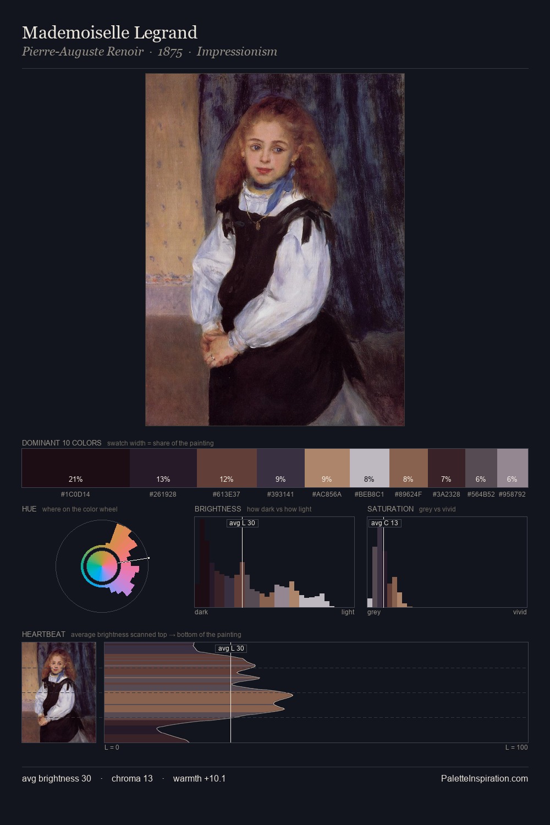Click the hex code text '#1C0D14'
Image resolution: width=550 pixels, height=825 pixels.
point(75,494)
